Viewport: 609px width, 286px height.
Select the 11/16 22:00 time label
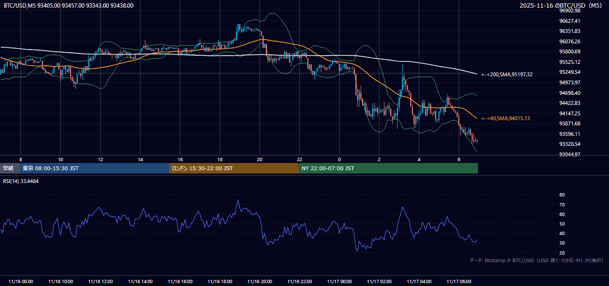(x=299, y=282)
